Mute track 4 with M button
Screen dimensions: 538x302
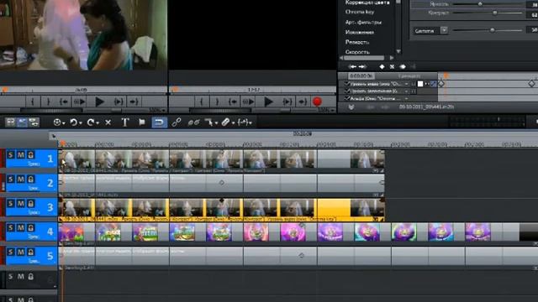pos(21,228)
